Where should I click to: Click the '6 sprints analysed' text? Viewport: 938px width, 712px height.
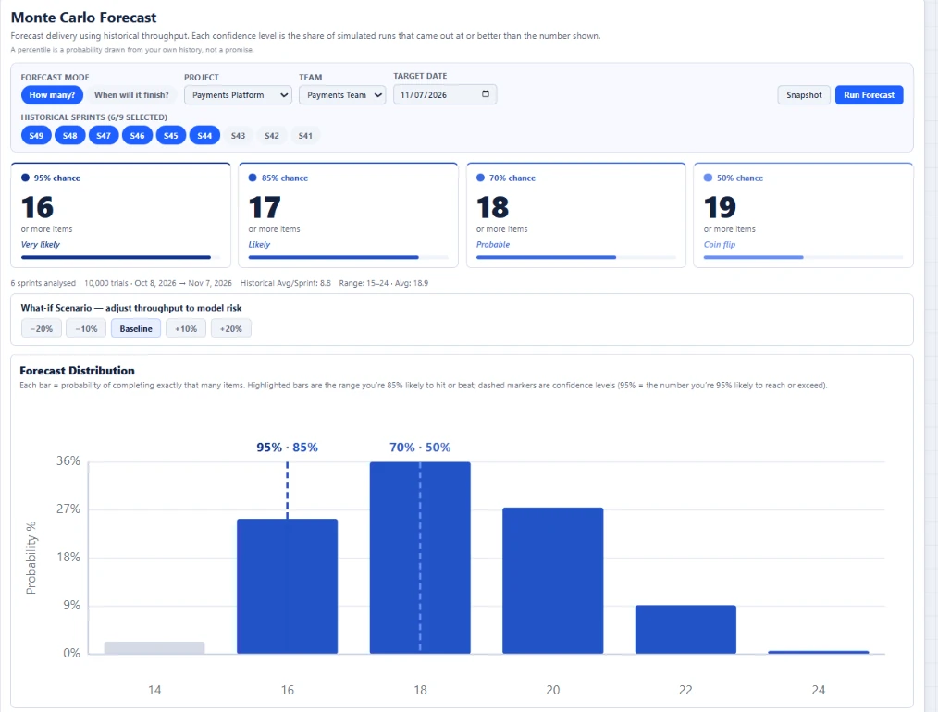pos(43,283)
